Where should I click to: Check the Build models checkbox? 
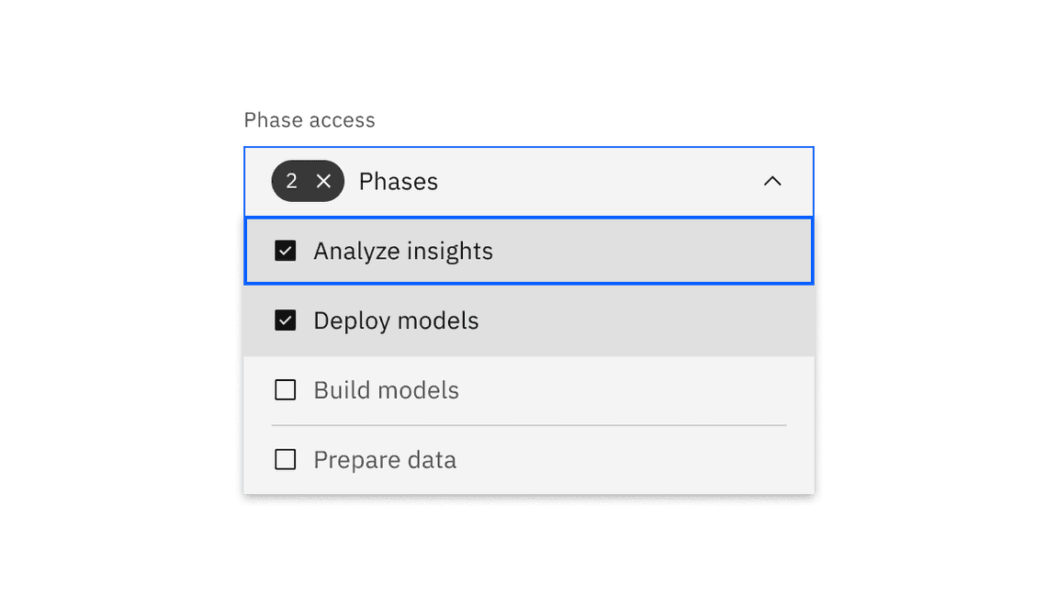[286, 390]
